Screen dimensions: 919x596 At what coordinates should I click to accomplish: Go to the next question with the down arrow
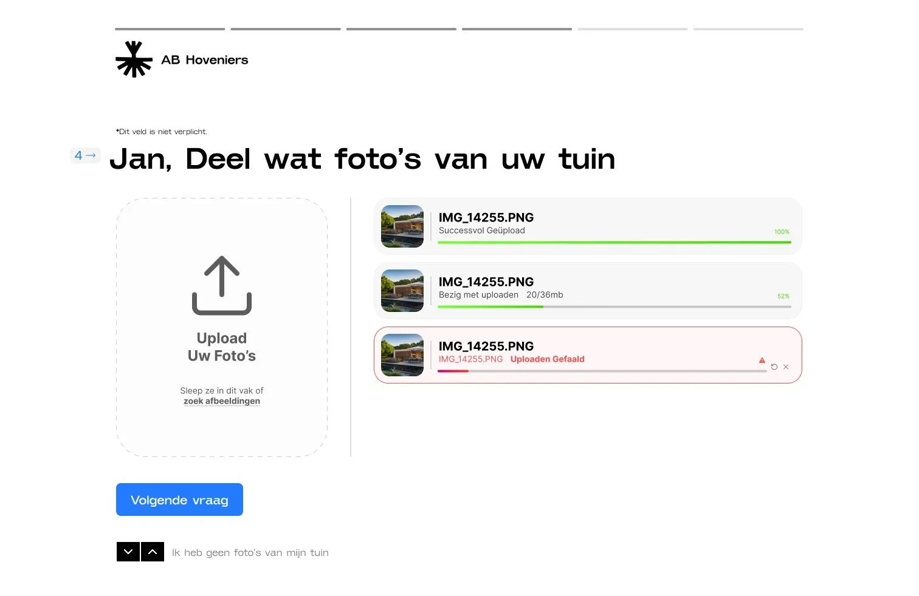[128, 552]
